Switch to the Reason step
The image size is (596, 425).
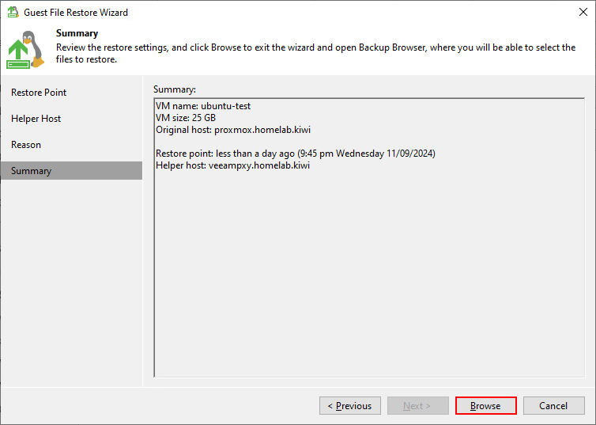[26, 145]
